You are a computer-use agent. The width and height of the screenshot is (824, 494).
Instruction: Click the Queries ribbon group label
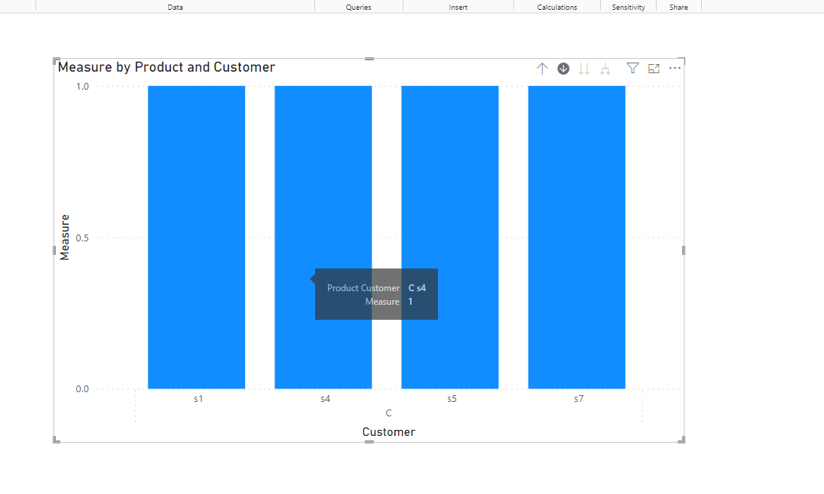point(358,8)
